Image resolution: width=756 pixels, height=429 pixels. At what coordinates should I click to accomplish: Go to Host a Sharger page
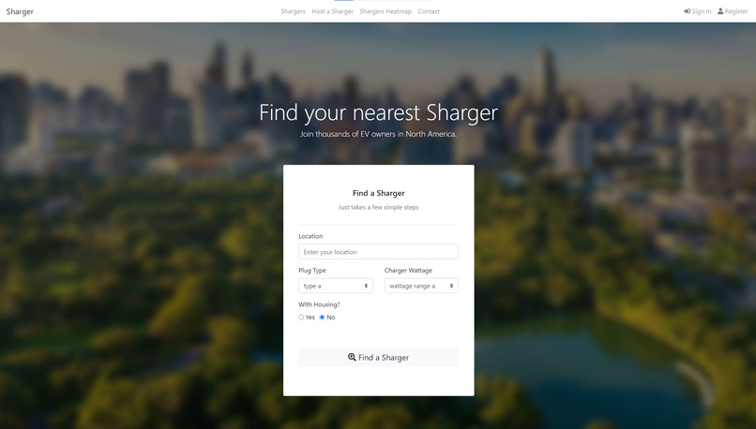(332, 11)
